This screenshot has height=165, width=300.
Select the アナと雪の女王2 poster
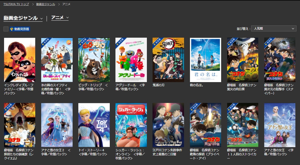[x=57, y=125]
